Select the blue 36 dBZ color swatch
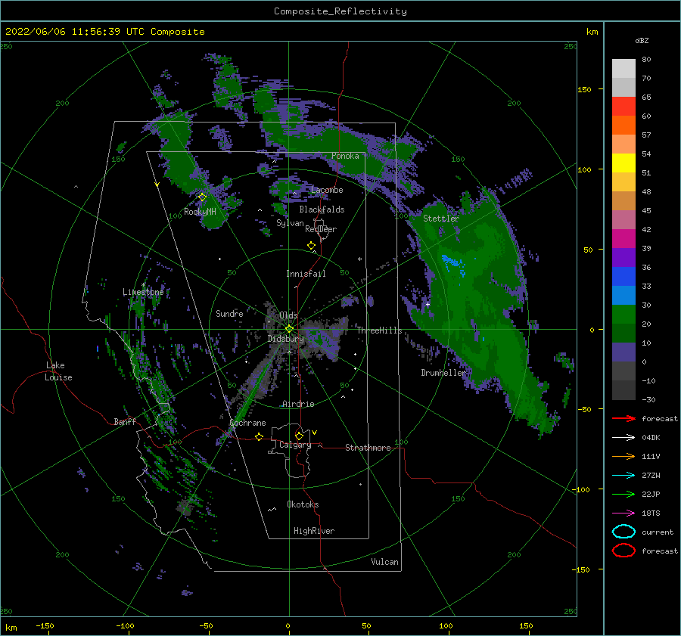The width and height of the screenshot is (681, 636). [623, 276]
